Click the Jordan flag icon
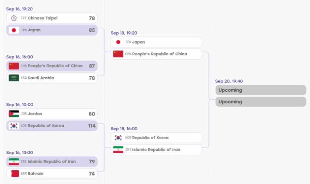Viewport: 310px width, 184px height. pos(14,114)
